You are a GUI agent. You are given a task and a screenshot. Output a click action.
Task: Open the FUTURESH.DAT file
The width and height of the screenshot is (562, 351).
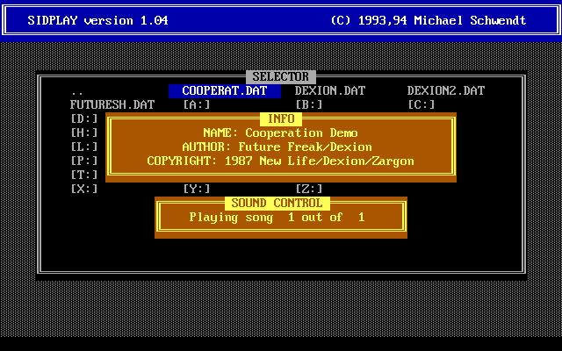[x=112, y=105]
